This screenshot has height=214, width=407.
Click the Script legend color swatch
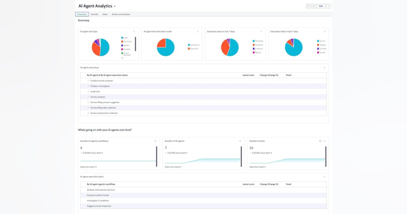[x=122, y=38]
